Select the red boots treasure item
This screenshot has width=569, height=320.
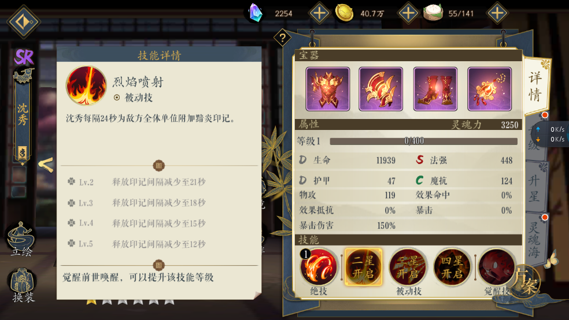pos(435,89)
